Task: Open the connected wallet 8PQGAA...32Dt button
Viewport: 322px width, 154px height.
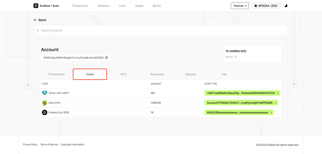Action: pyautogui.click(x=266, y=6)
